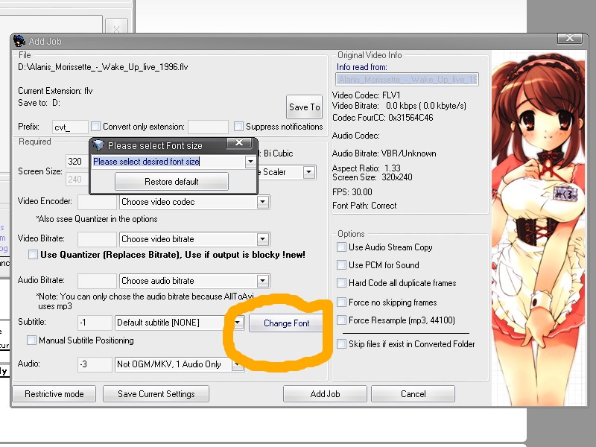Close the 'Please select Font size' dialog
Image resolution: width=596 pixels, height=447 pixels.
point(239,143)
